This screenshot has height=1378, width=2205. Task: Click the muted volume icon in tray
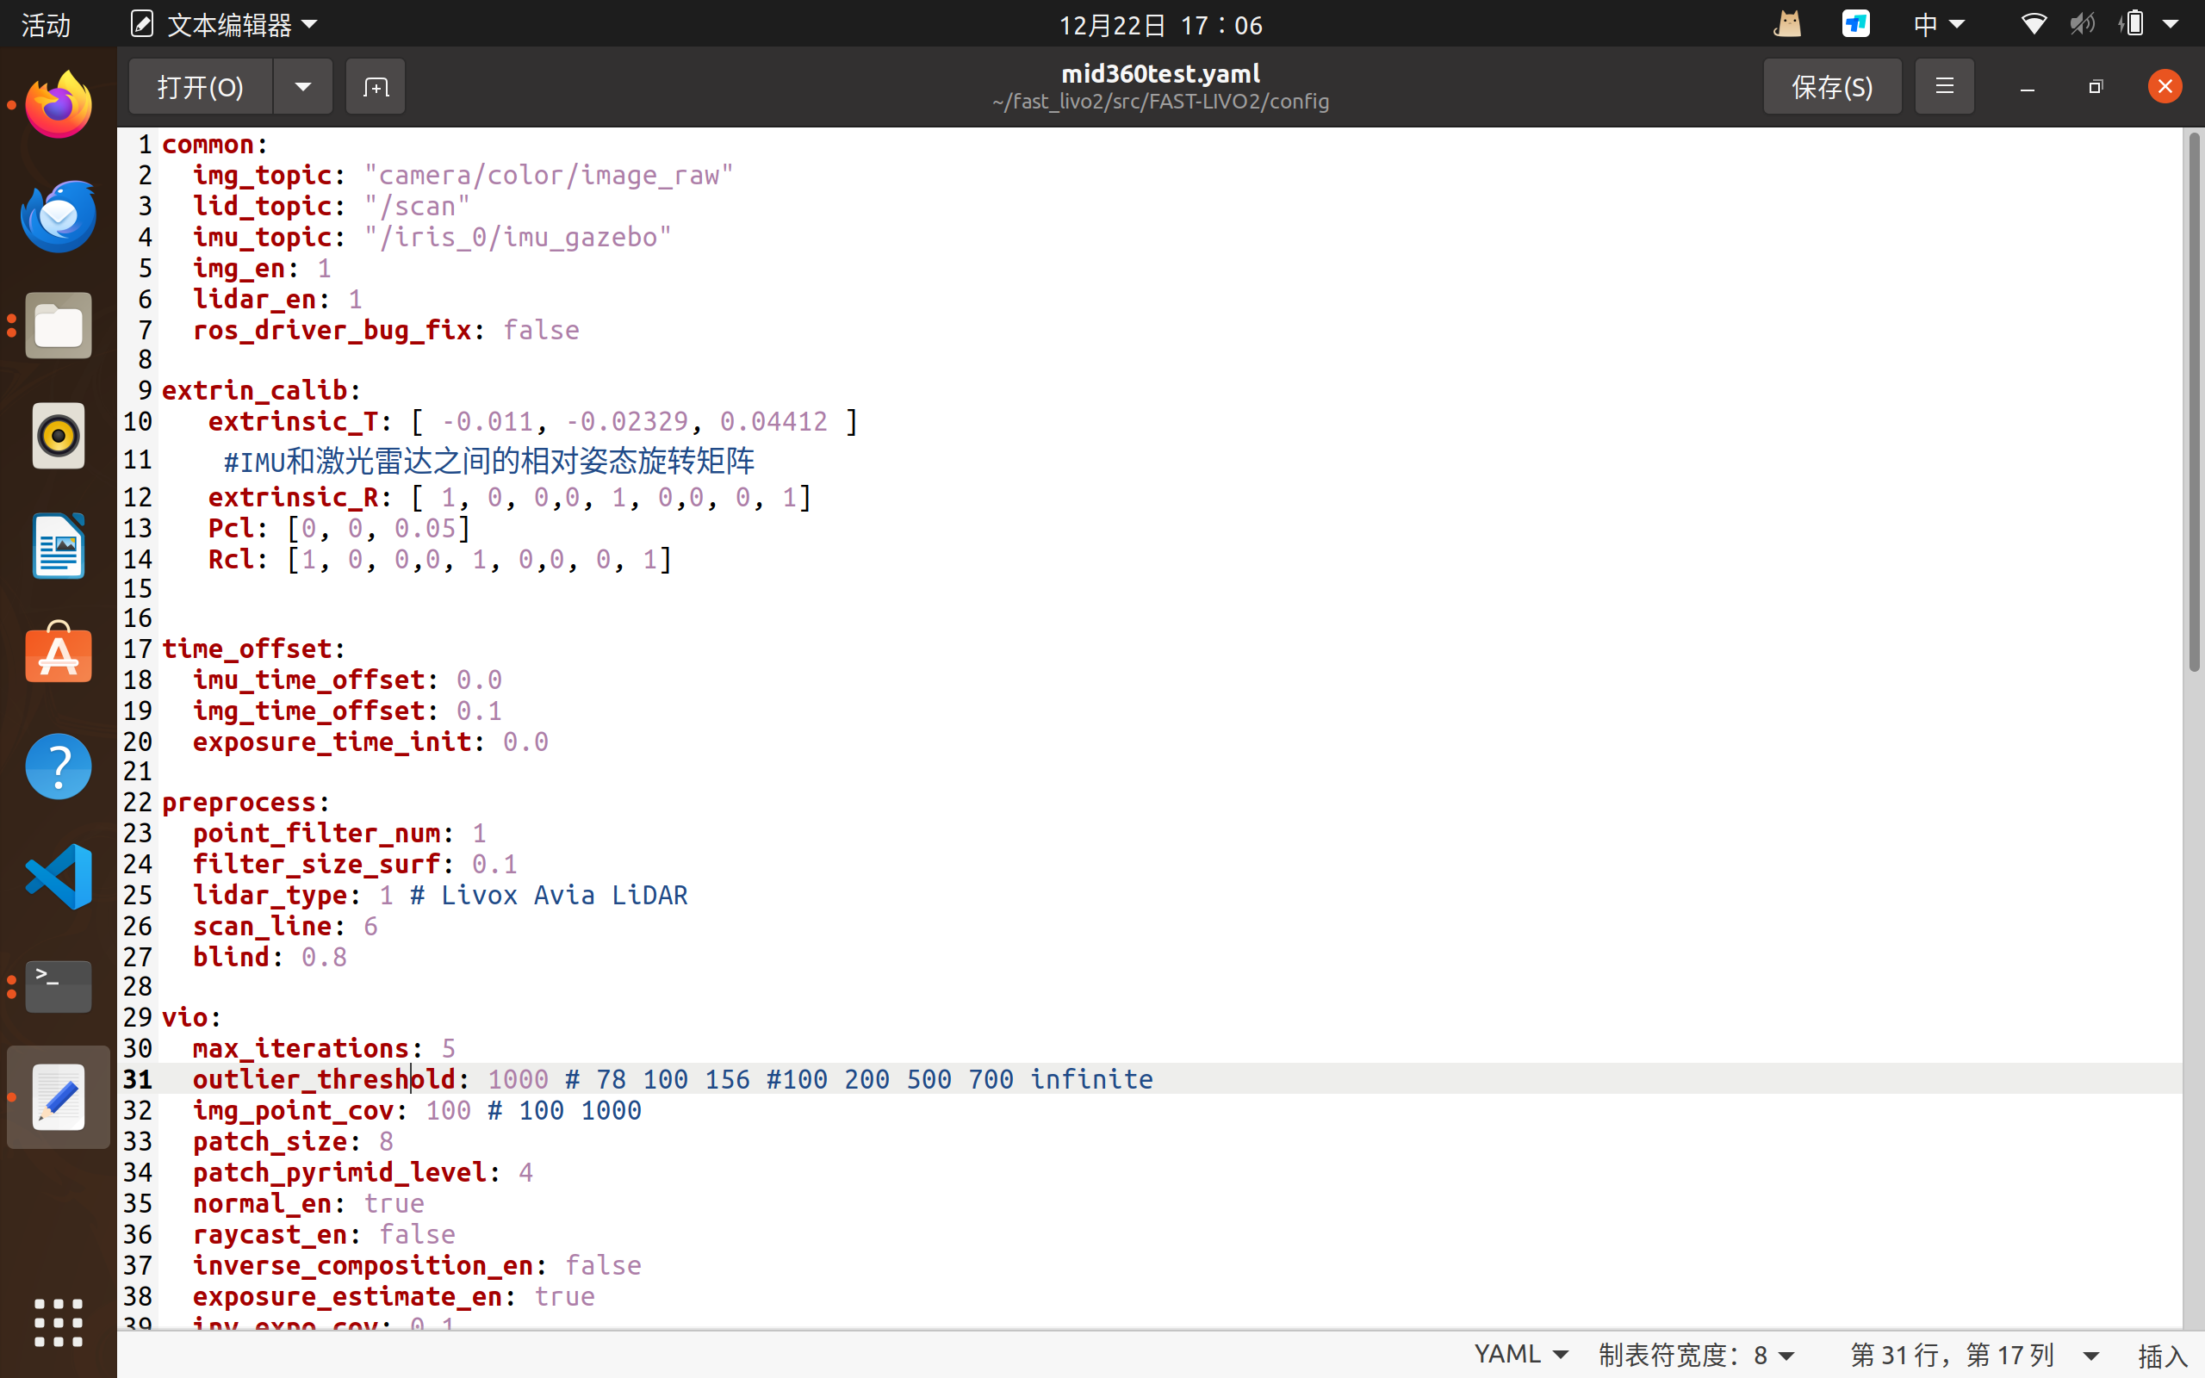[x=2081, y=25]
